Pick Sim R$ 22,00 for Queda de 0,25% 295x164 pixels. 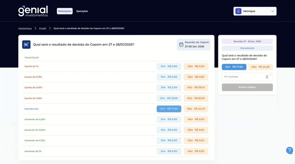[169, 98]
